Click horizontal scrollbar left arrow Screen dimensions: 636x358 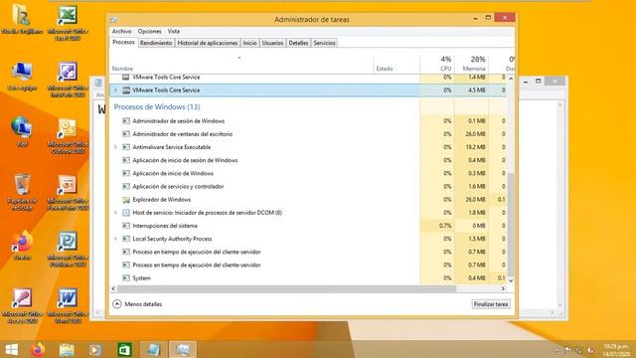pyautogui.click(x=113, y=288)
